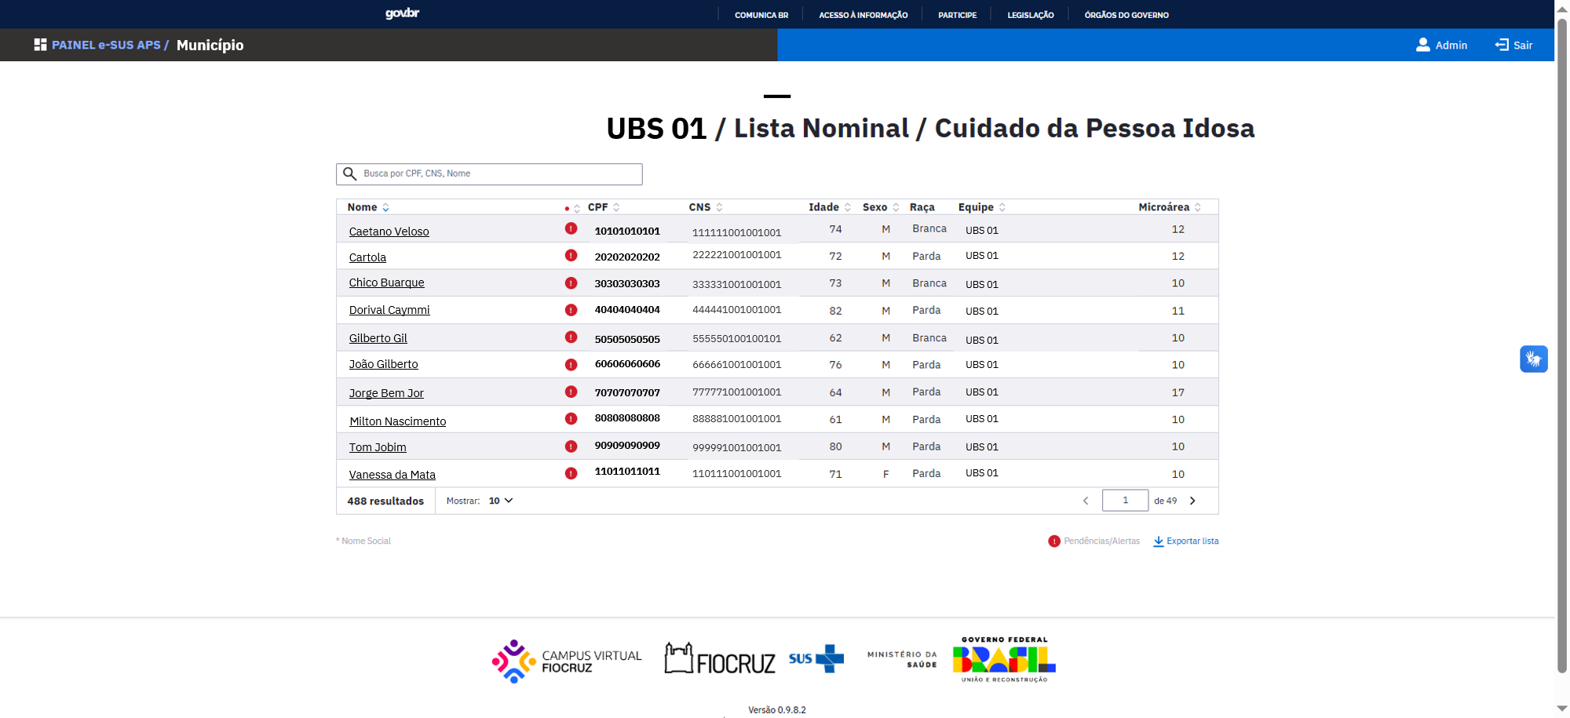Click the Admin user icon
Screen dimensions: 1570x718
[x=1422, y=45]
